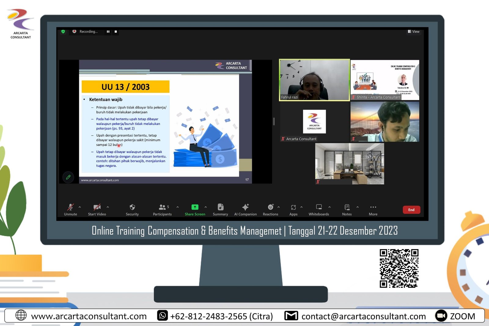Expand video options arrow beside Start Video
Screen dimensions: 489x326
click(x=108, y=207)
